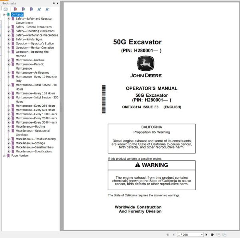This screenshot has width=240, height=238.
Task: Open Maintenance—Every 3000 Hours bookmark
Action: [36, 122]
